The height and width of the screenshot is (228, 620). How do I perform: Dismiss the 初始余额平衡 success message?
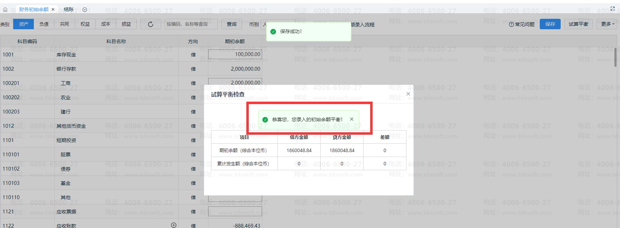[352, 119]
